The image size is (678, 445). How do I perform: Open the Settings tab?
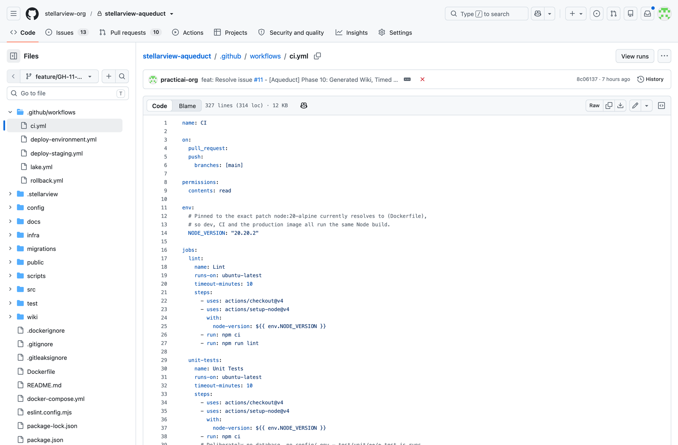click(395, 32)
